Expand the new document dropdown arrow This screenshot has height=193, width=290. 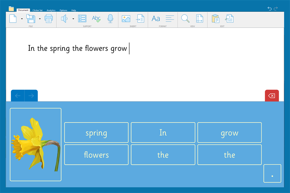(x=22, y=19)
